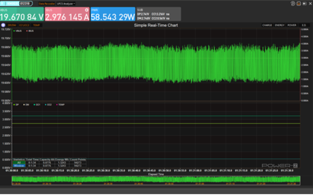Click the Statistics header cell
The width and height of the screenshot is (313, 195).
coord(19,159)
